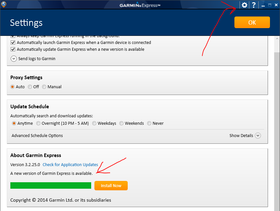
Task: Toggle the keep-running-in-background checkbox
Action: pos(13,36)
